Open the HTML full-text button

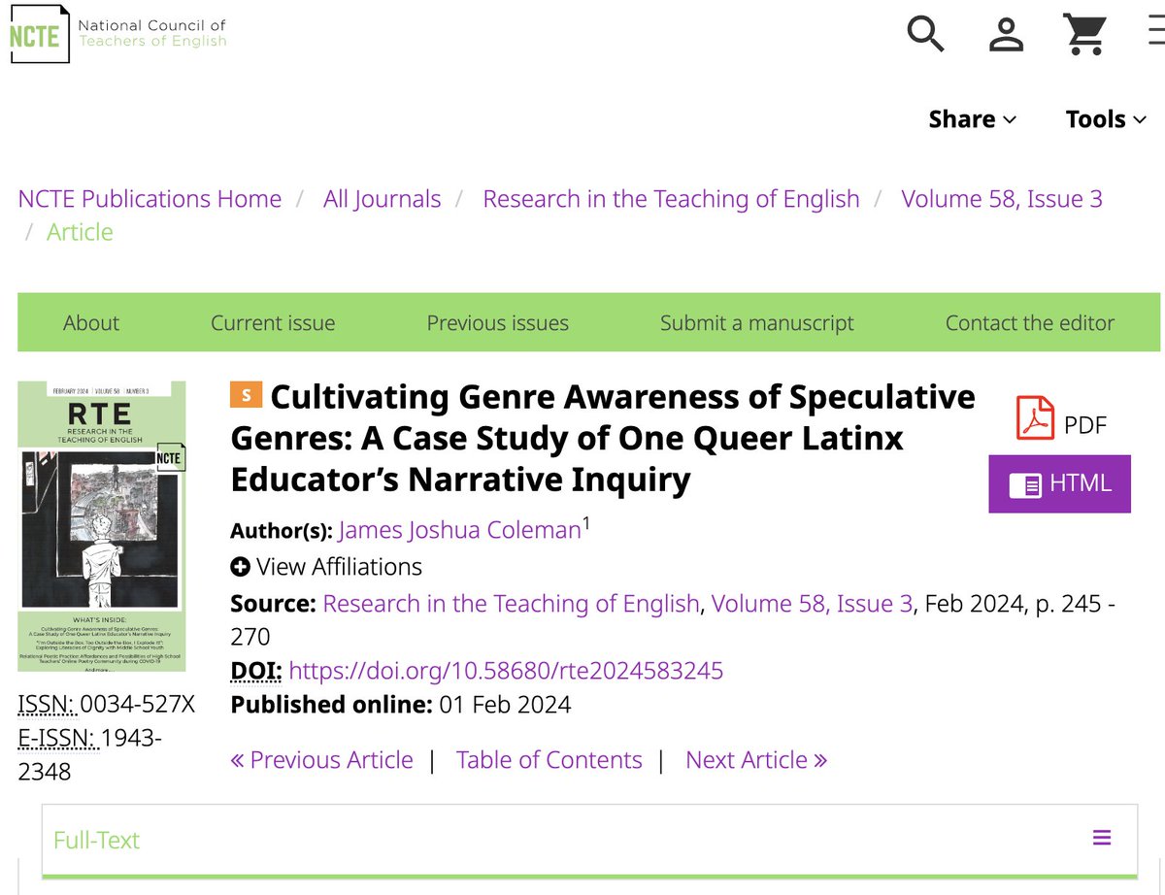(x=1059, y=483)
